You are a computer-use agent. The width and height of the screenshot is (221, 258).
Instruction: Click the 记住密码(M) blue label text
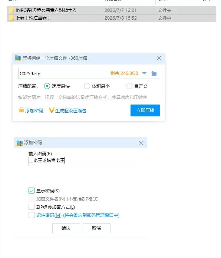(x=49, y=215)
